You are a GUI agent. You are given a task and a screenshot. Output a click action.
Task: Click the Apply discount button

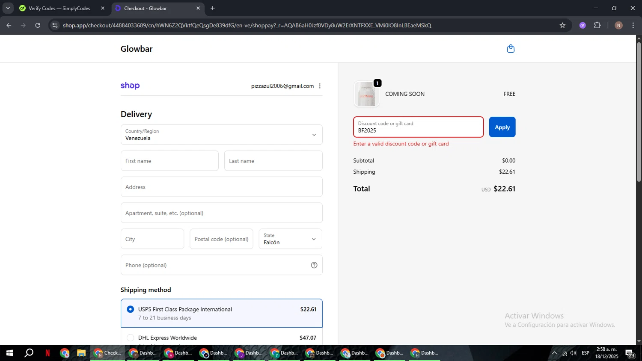coord(502,127)
